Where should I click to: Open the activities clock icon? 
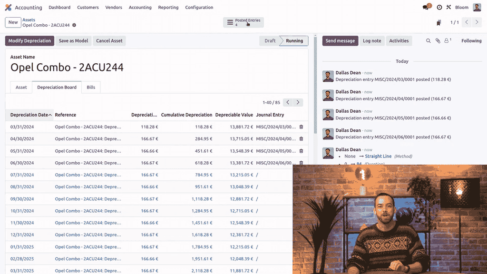coord(439,8)
